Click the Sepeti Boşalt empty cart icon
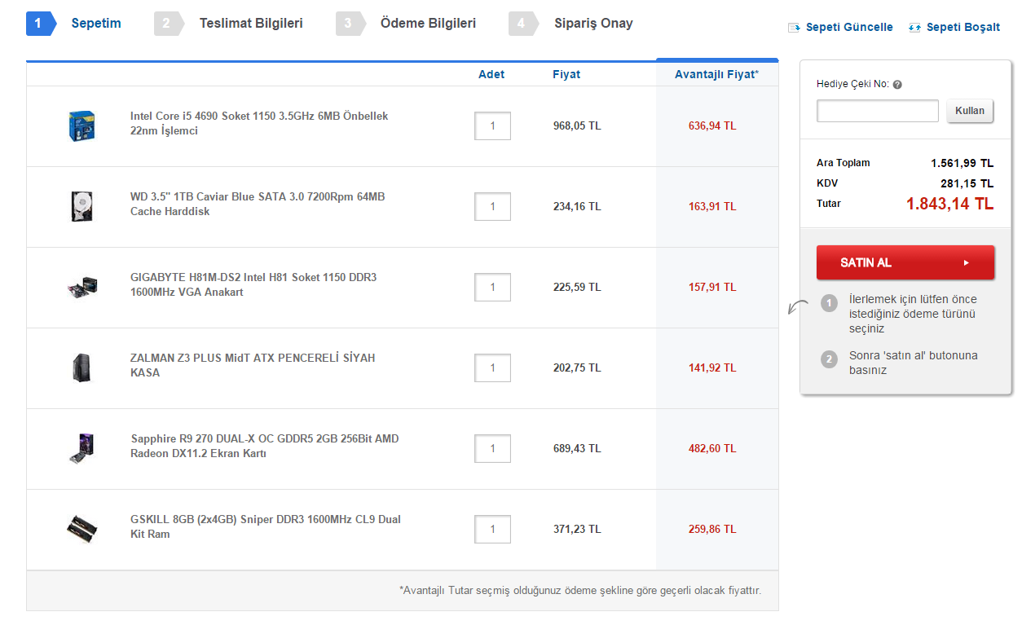 point(914,28)
